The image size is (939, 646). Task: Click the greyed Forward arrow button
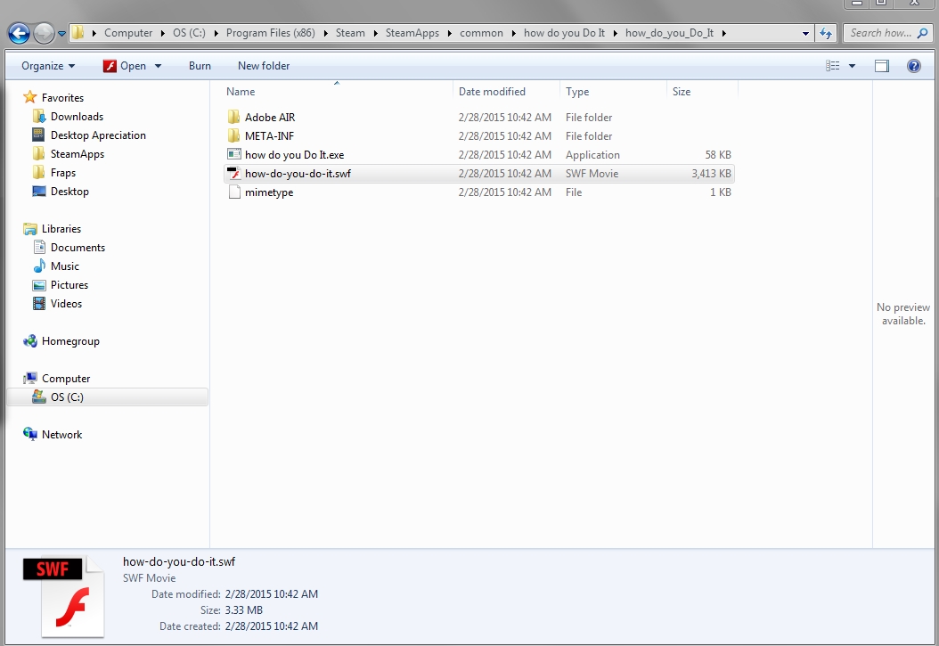(44, 33)
